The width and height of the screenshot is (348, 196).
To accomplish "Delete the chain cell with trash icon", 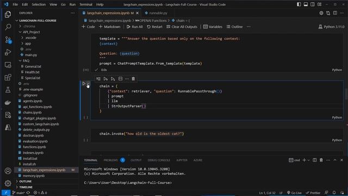I will coord(133,78).
